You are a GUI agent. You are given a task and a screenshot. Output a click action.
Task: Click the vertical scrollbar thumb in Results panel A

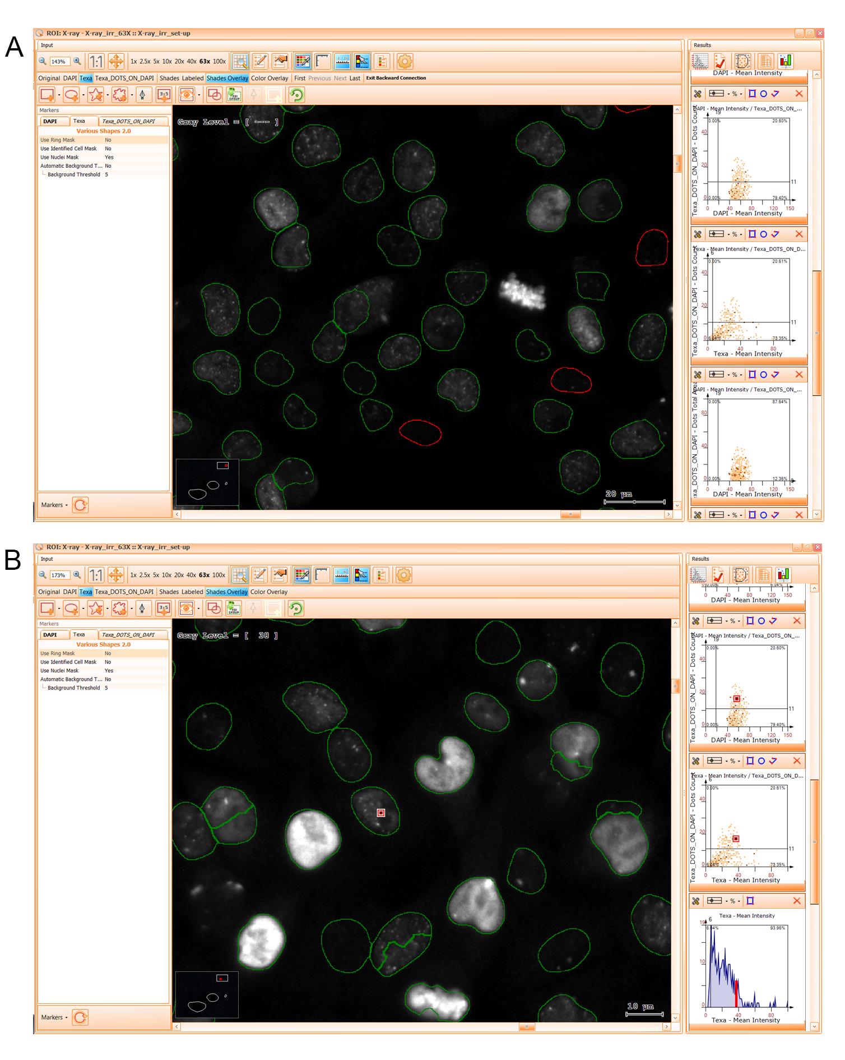(817, 333)
